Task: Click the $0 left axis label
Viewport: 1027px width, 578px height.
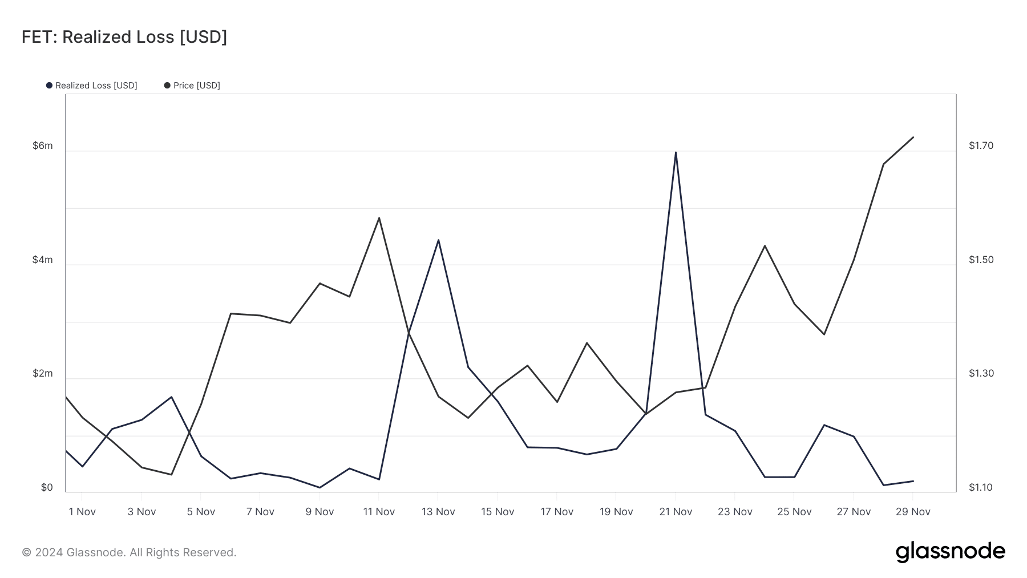Action: point(47,488)
